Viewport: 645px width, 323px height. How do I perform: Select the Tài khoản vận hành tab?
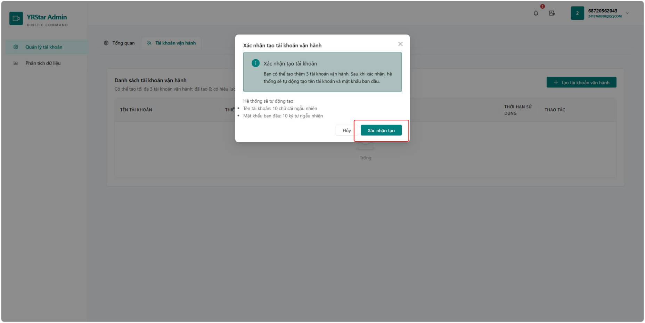coord(171,43)
